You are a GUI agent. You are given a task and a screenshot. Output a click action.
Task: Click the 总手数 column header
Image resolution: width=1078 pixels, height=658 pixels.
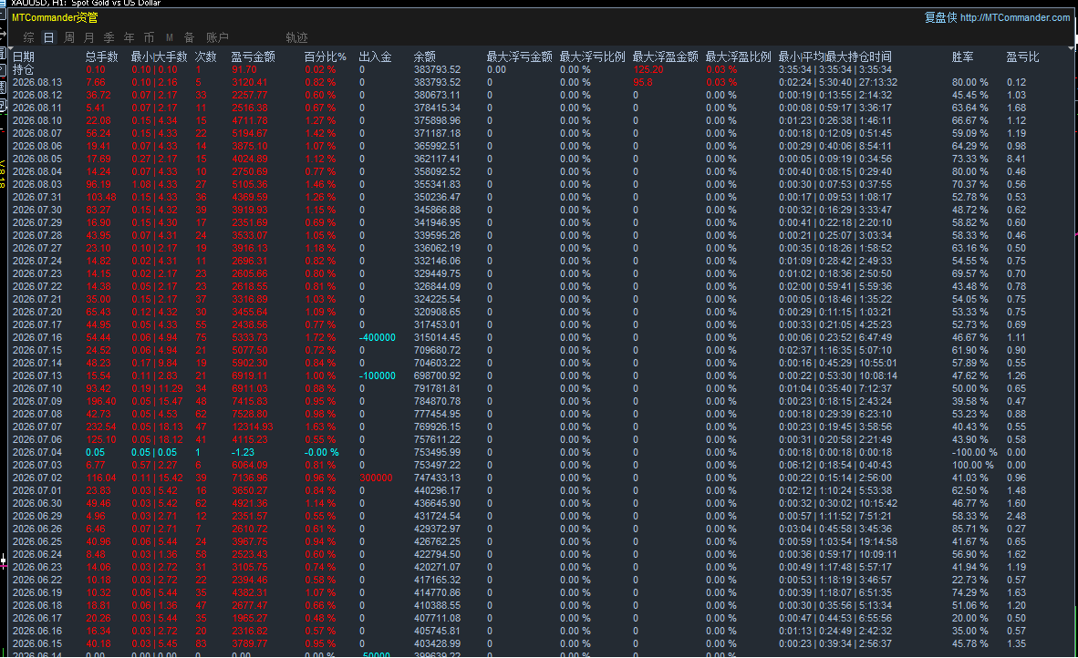click(102, 57)
